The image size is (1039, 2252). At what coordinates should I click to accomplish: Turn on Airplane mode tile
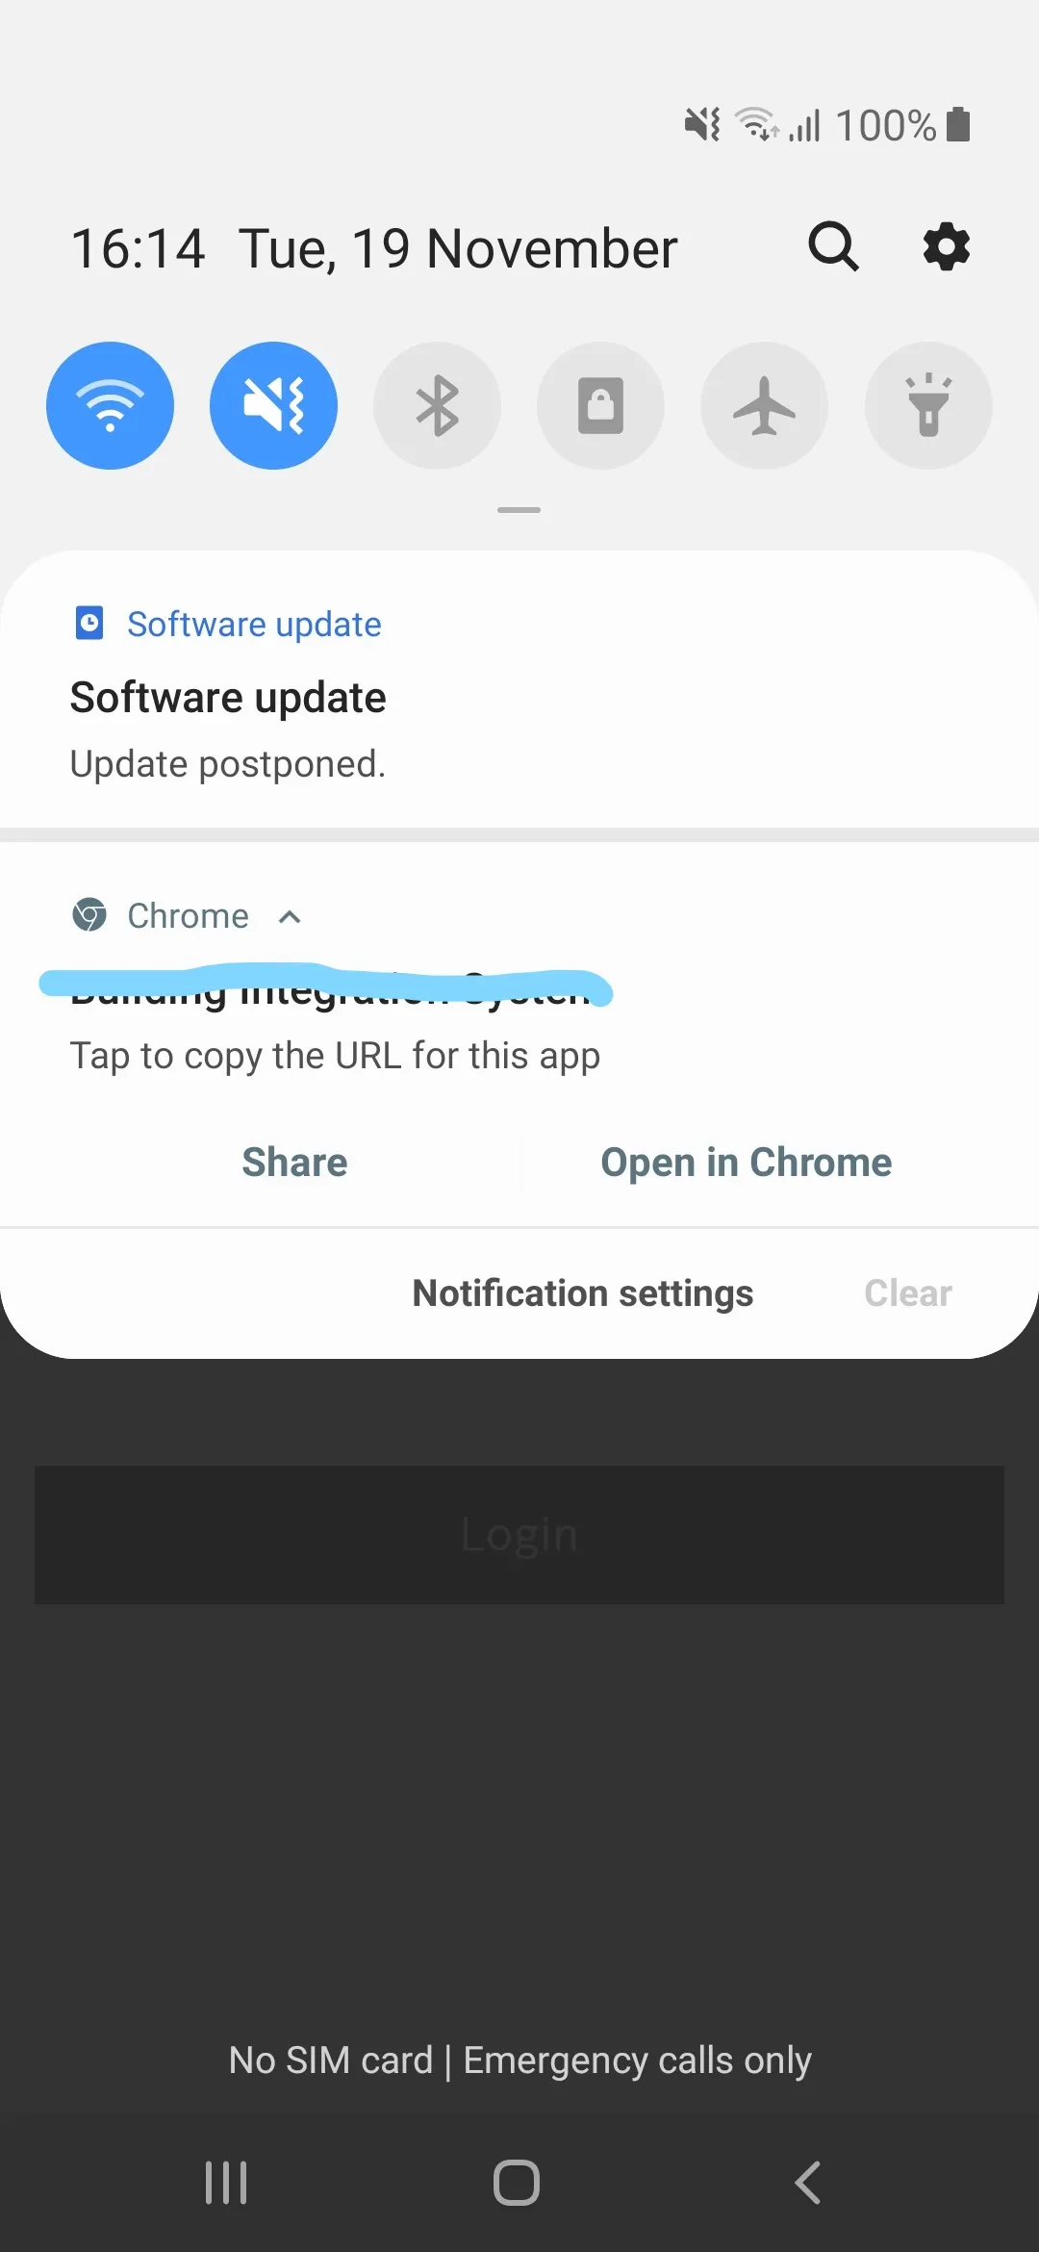(x=765, y=405)
